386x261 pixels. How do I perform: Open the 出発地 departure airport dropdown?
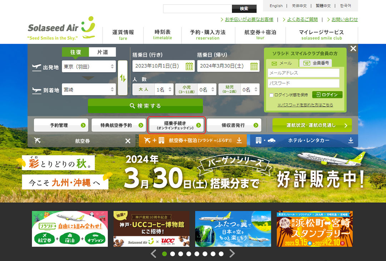(89, 67)
